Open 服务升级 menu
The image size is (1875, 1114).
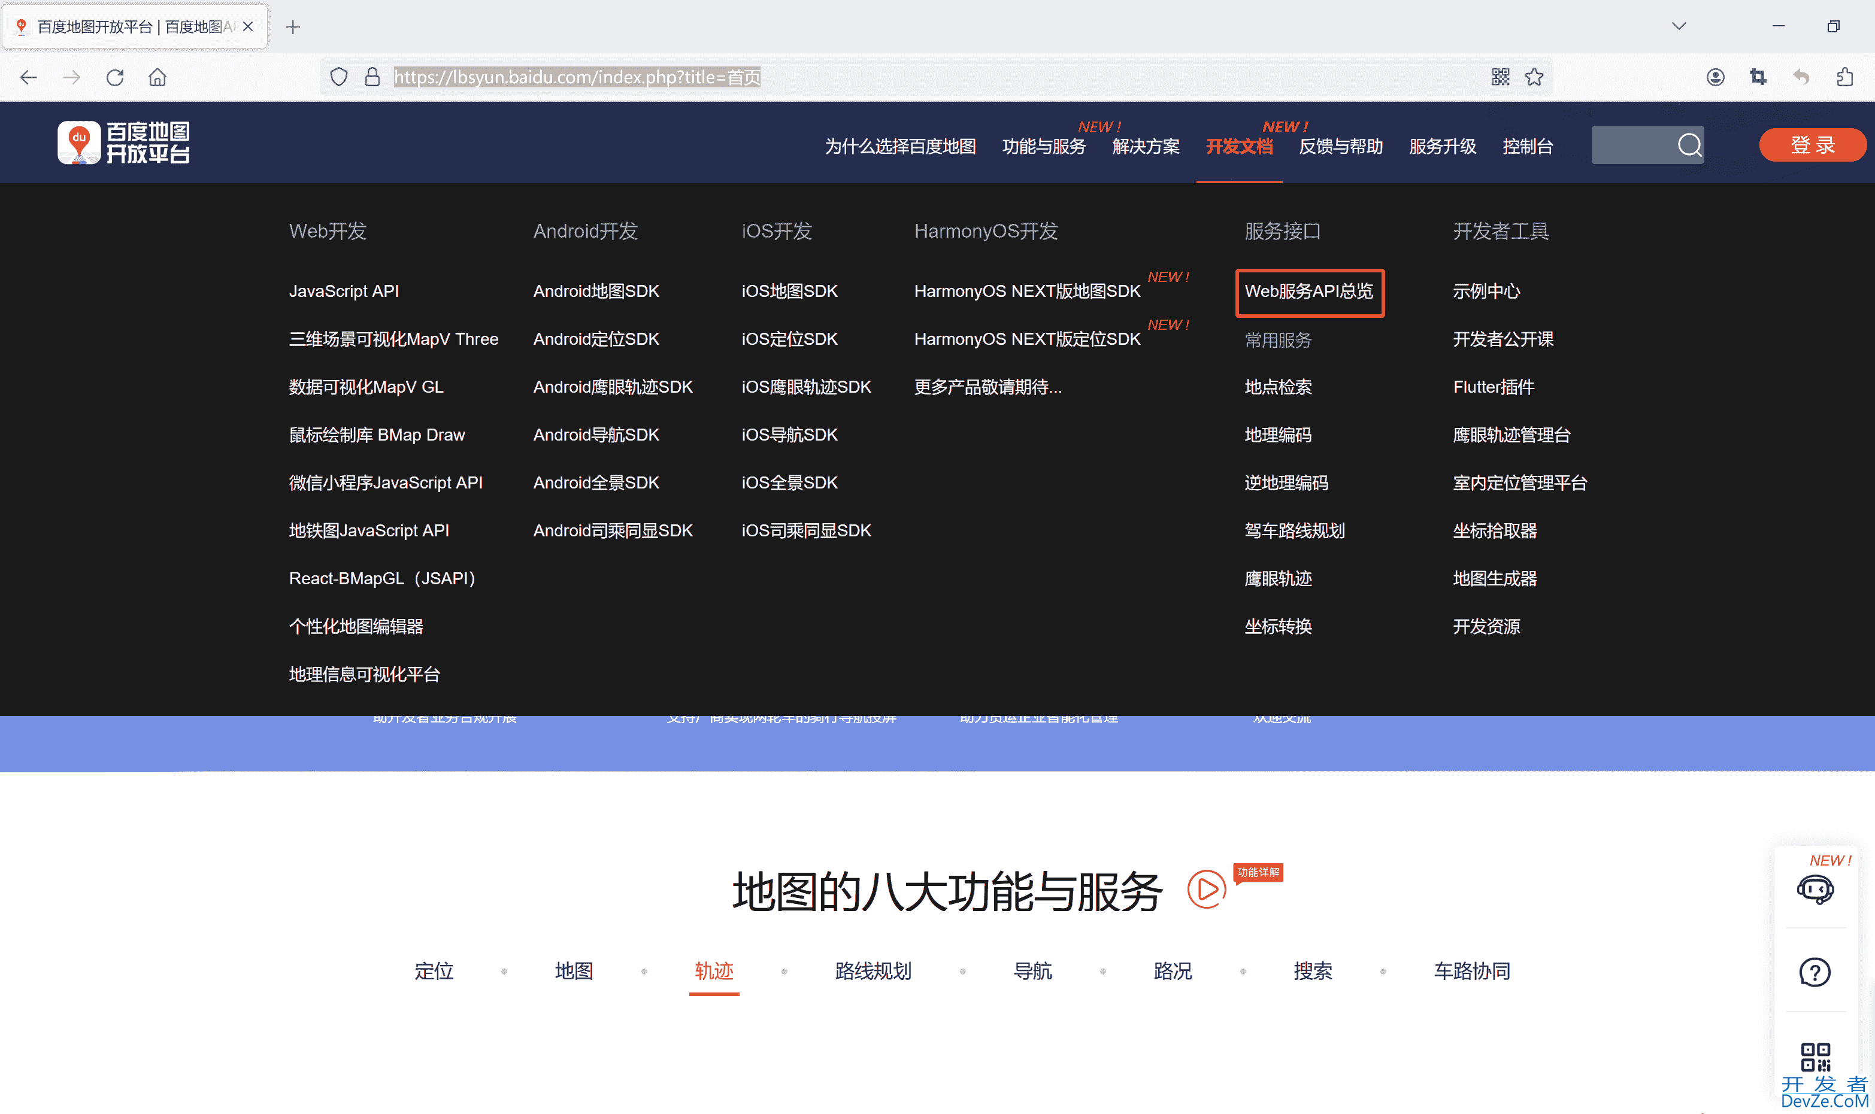[1443, 147]
